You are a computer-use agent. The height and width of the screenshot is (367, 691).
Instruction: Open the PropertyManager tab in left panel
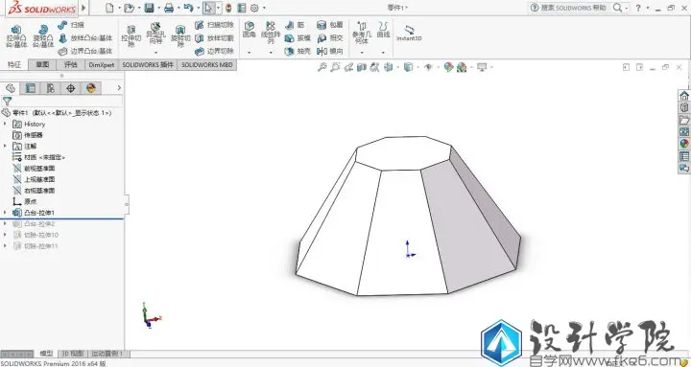coord(30,88)
